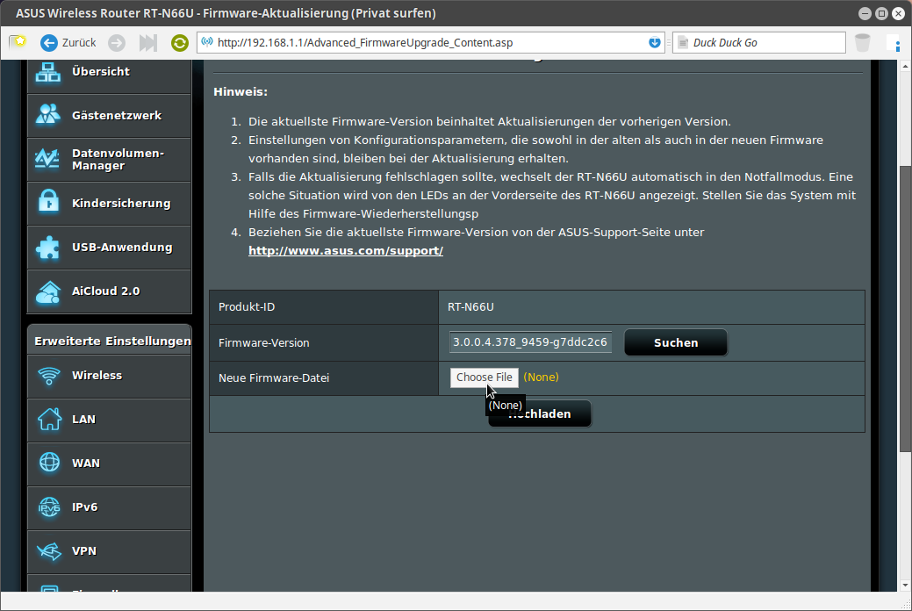
Task: Go back using the Zurück button
Action: [x=68, y=42]
